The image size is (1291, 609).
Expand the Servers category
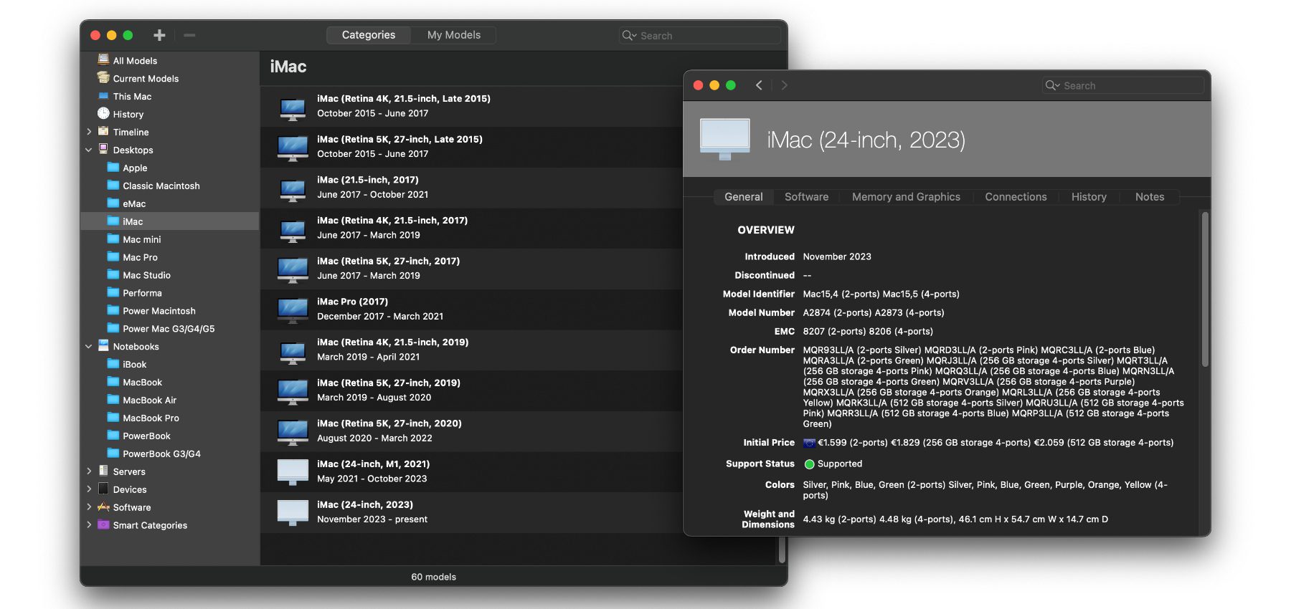tap(89, 471)
